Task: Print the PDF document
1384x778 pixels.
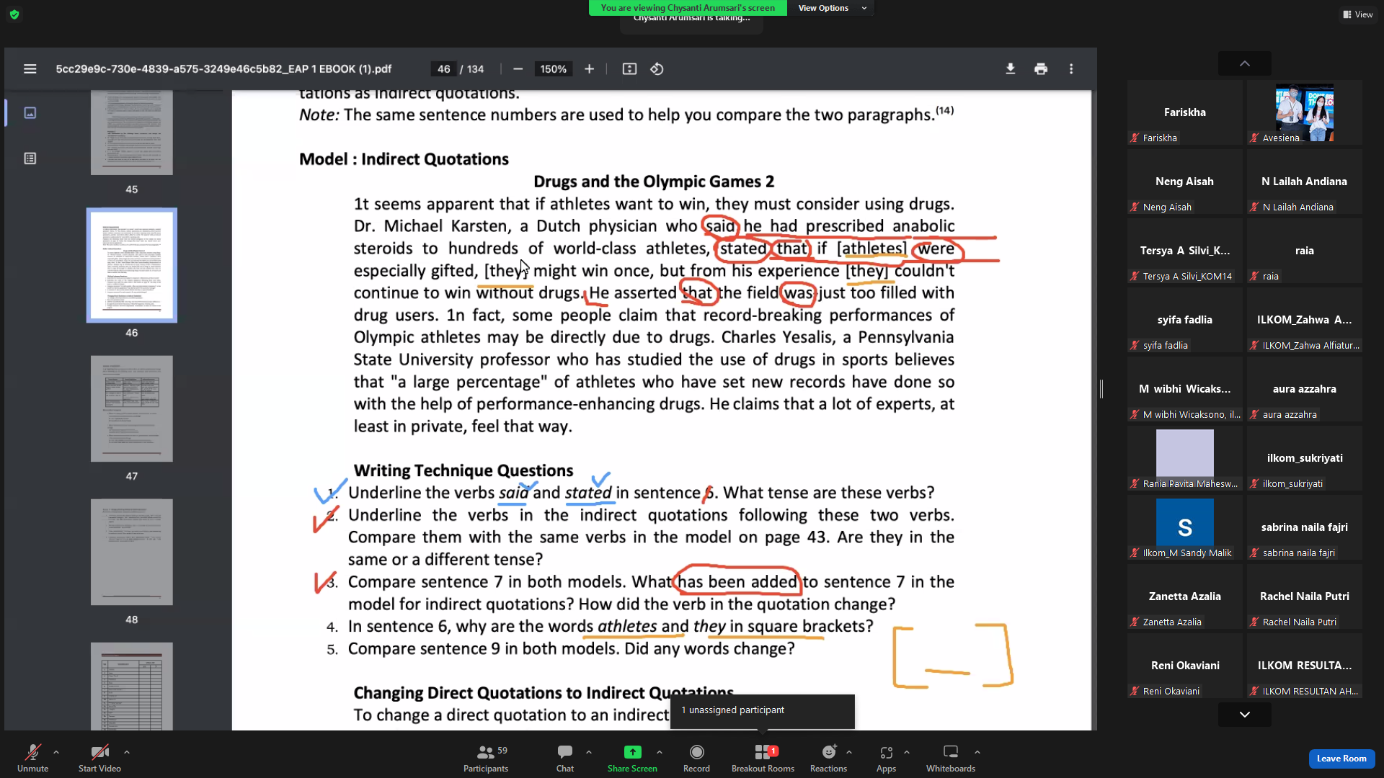Action: point(1040,69)
